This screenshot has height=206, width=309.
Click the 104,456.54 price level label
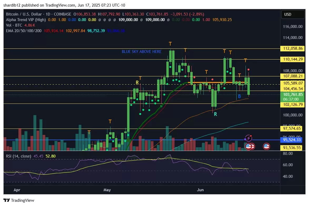click(x=293, y=89)
